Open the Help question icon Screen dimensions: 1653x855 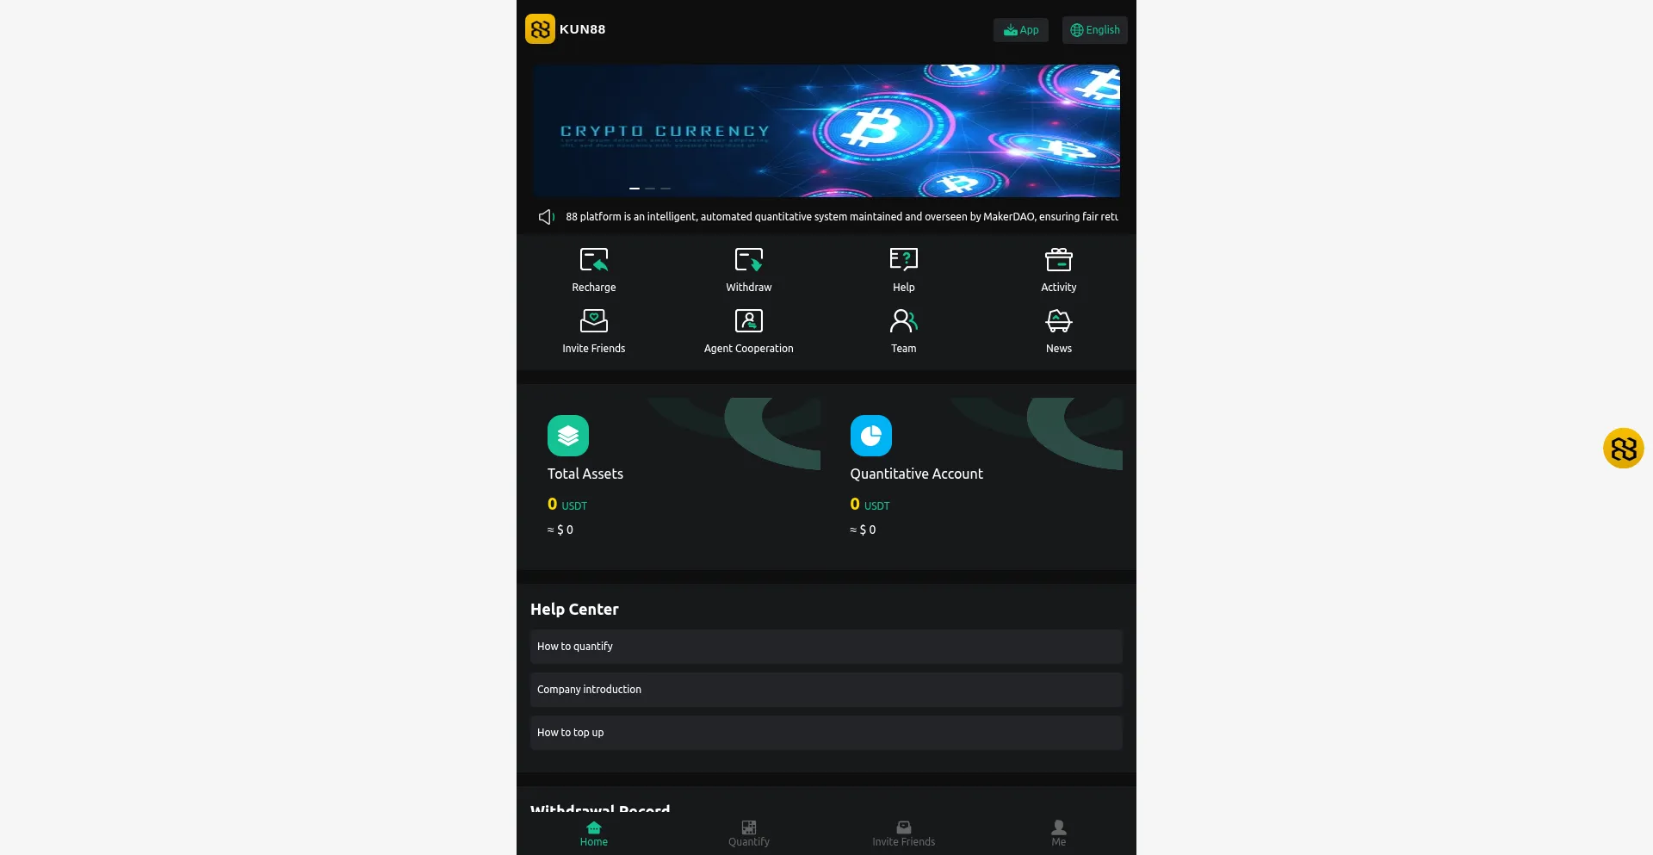pos(904,260)
